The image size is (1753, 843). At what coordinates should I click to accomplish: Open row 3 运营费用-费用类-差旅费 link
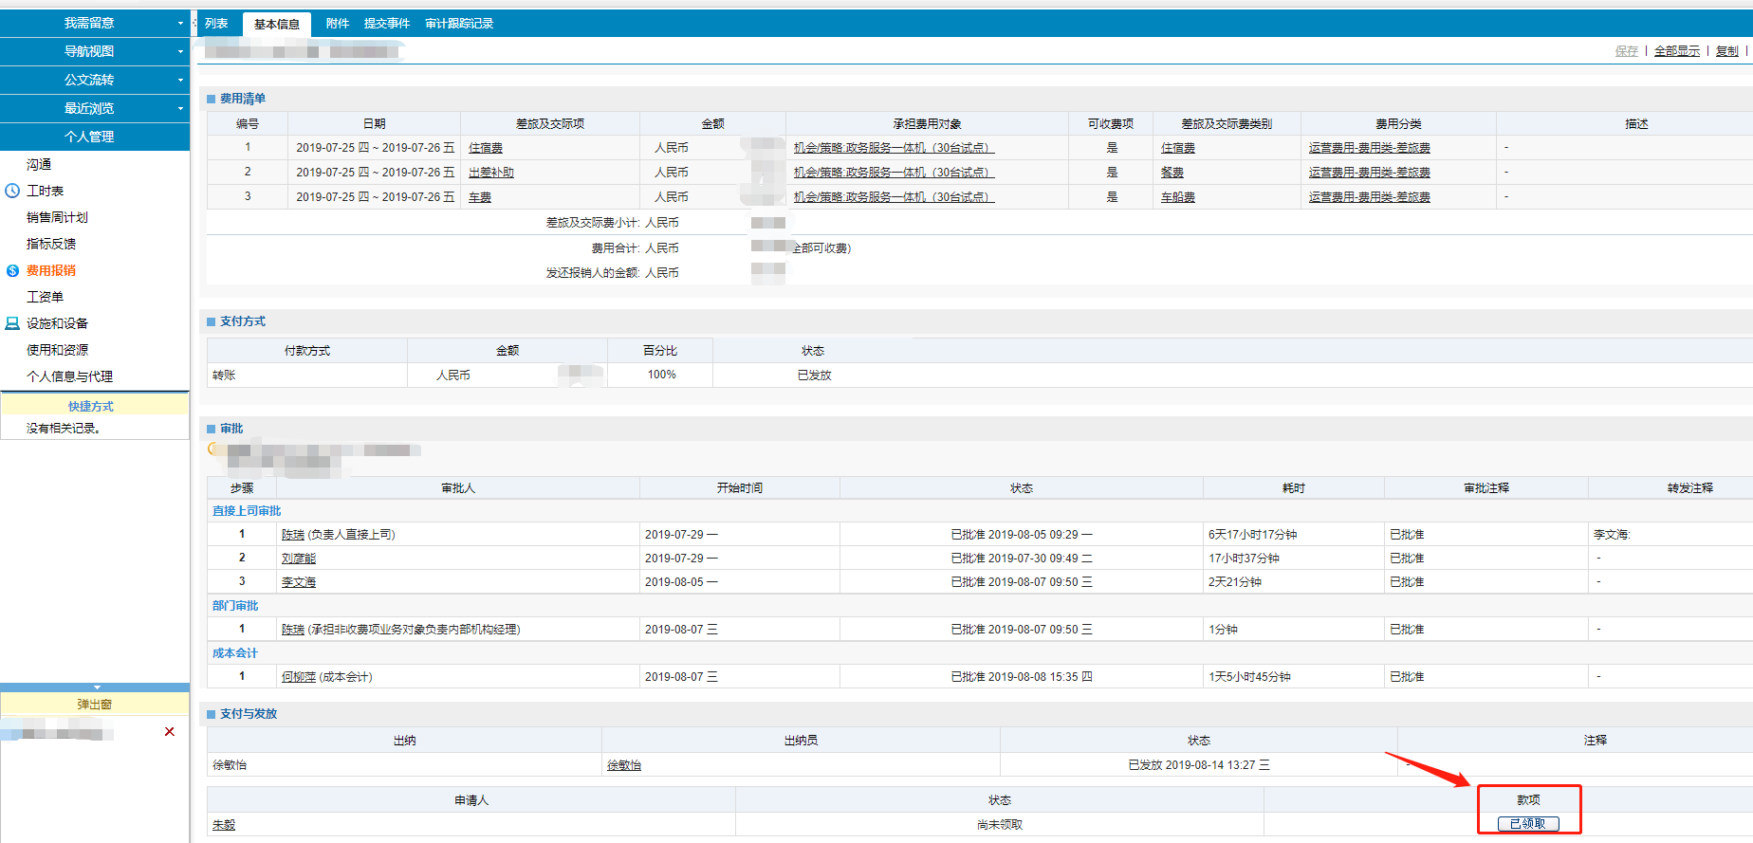(1370, 197)
